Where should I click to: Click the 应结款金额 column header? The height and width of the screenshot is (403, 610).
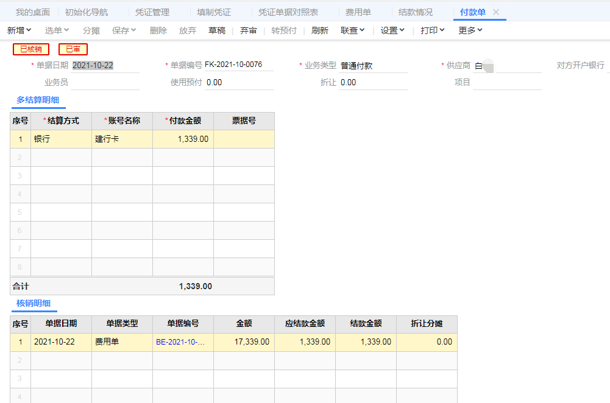[x=305, y=324]
